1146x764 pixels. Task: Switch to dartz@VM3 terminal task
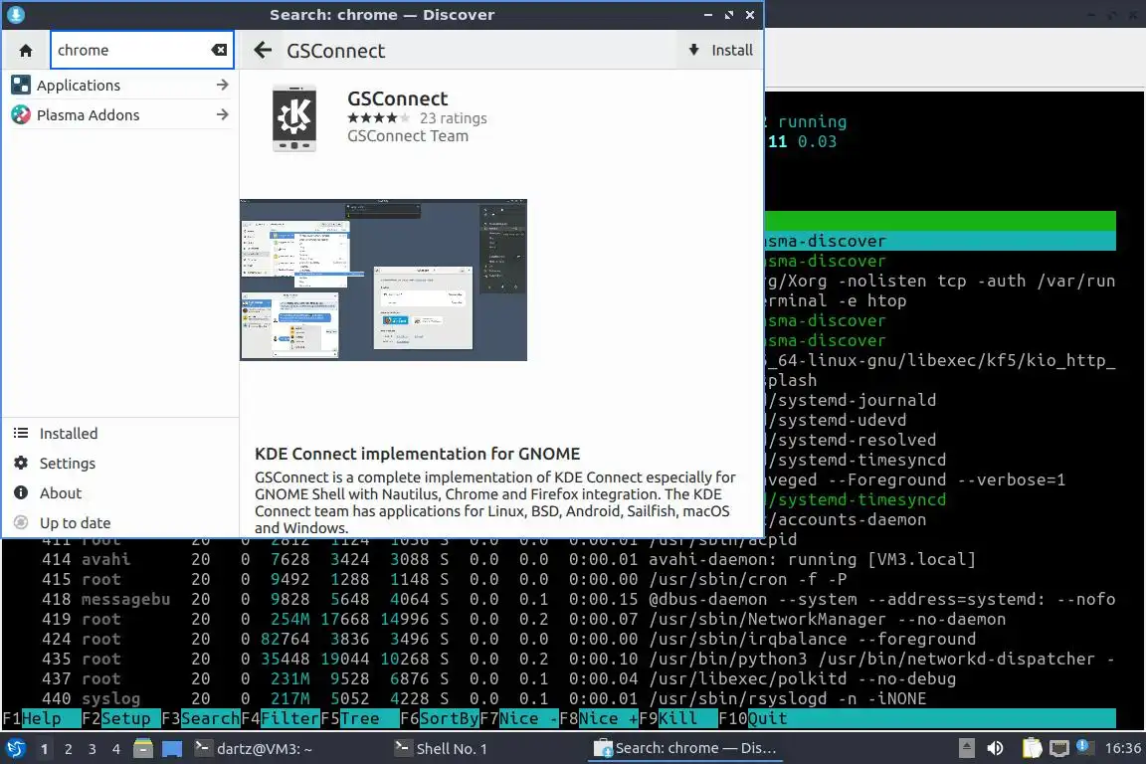tap(288, 749)
